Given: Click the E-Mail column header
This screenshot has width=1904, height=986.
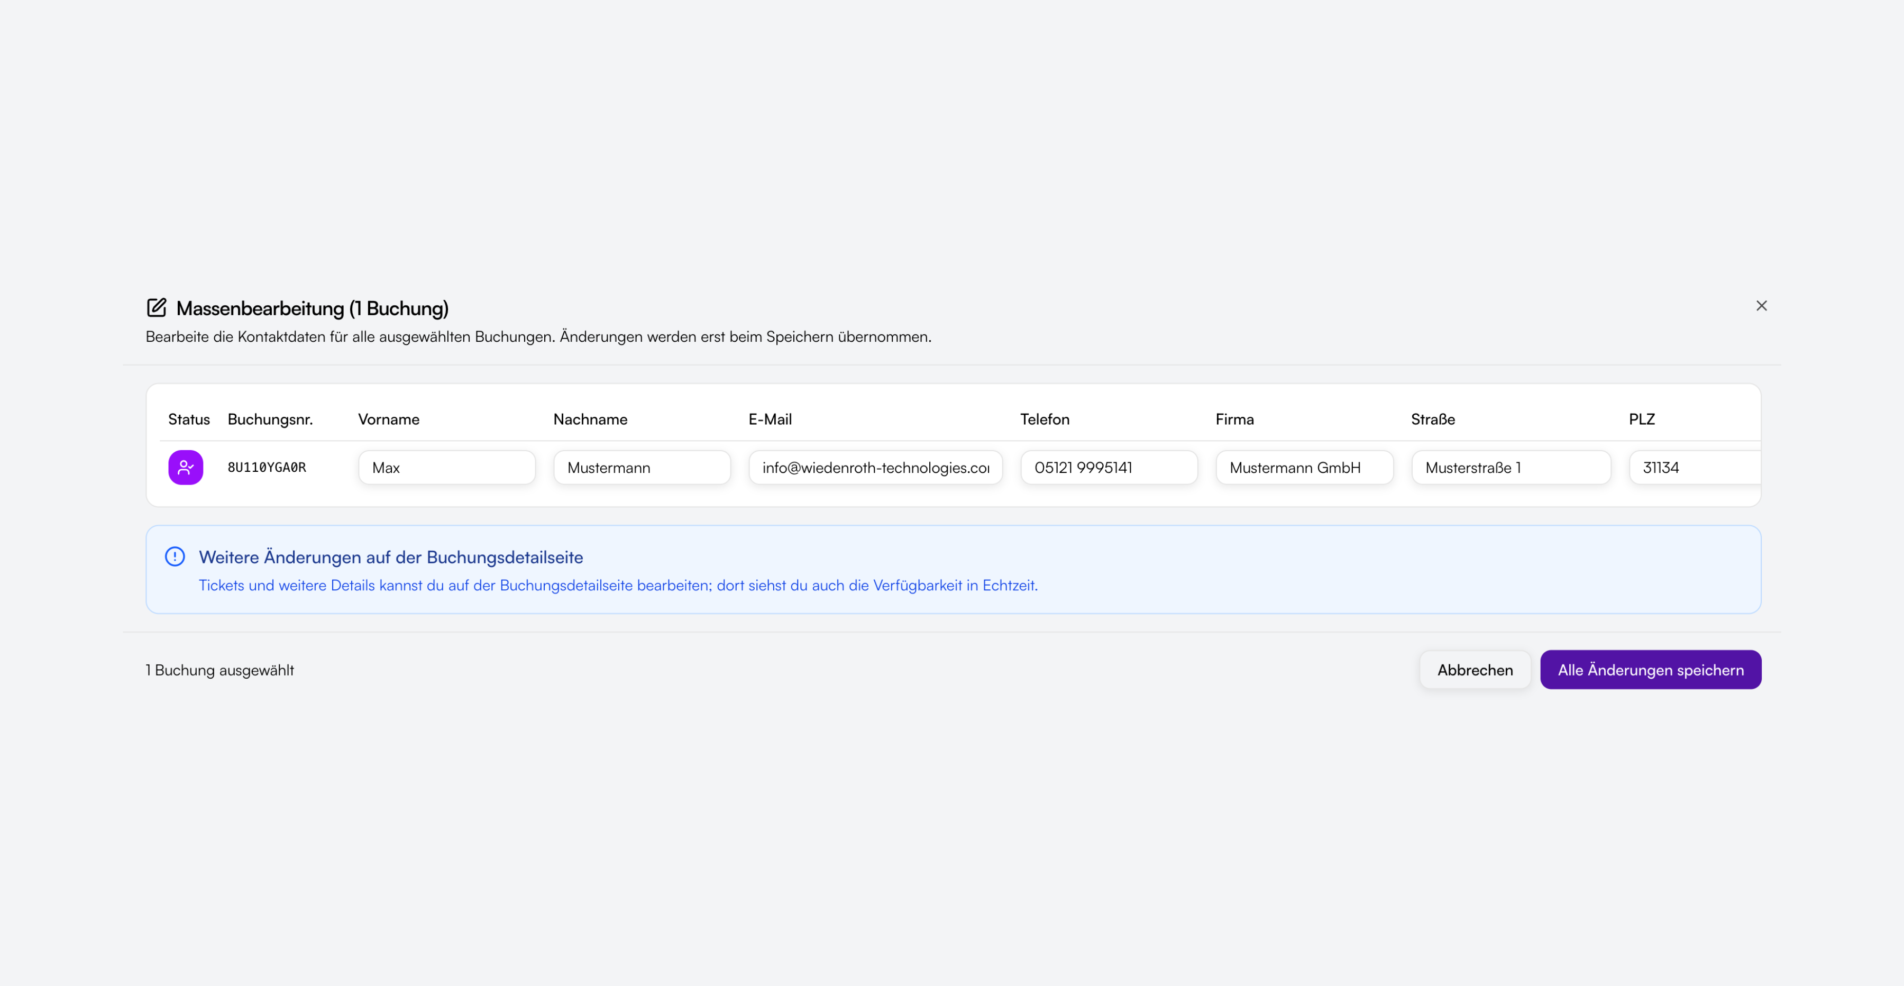Looking at the screenshot, I should click(770, 419).
